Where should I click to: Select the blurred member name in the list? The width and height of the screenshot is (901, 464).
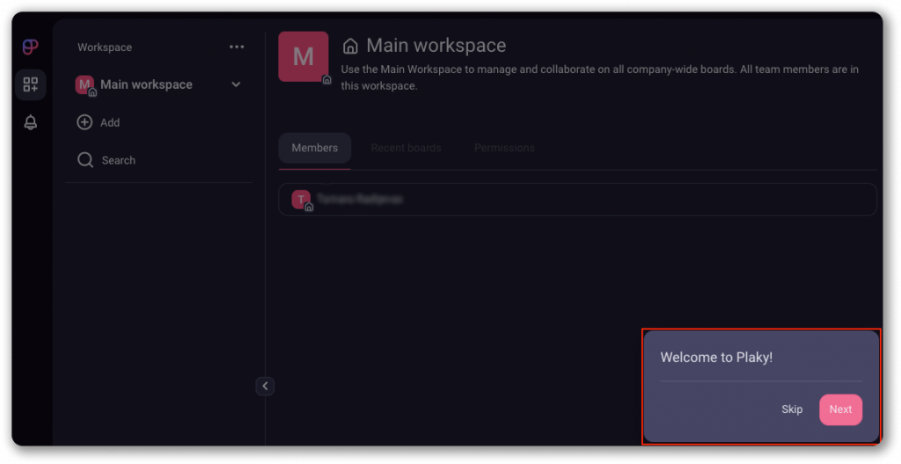point(360,200)
